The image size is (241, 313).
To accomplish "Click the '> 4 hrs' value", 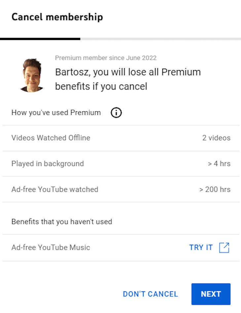I will (219, 164).
